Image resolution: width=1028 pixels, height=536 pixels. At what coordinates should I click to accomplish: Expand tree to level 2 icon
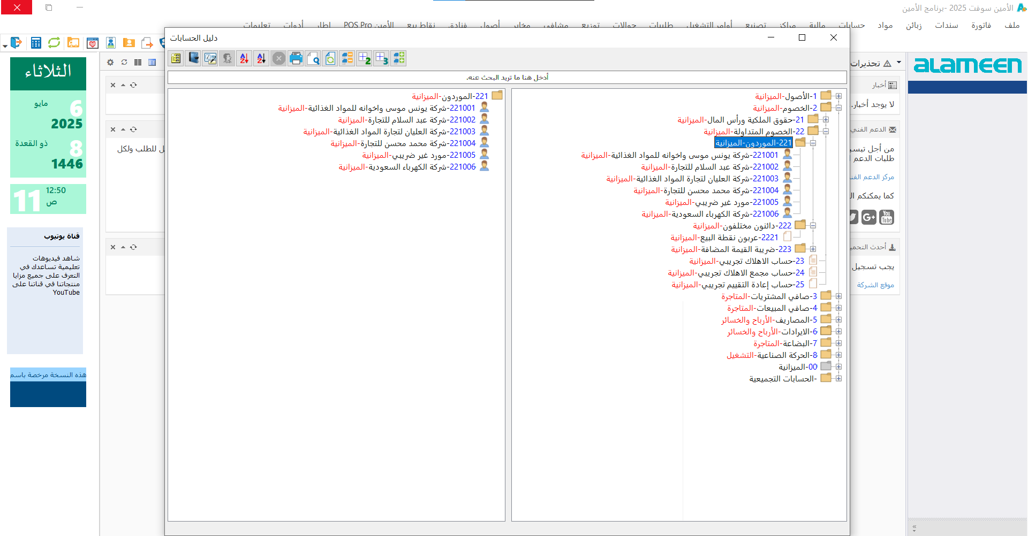(x=364, y=58)
